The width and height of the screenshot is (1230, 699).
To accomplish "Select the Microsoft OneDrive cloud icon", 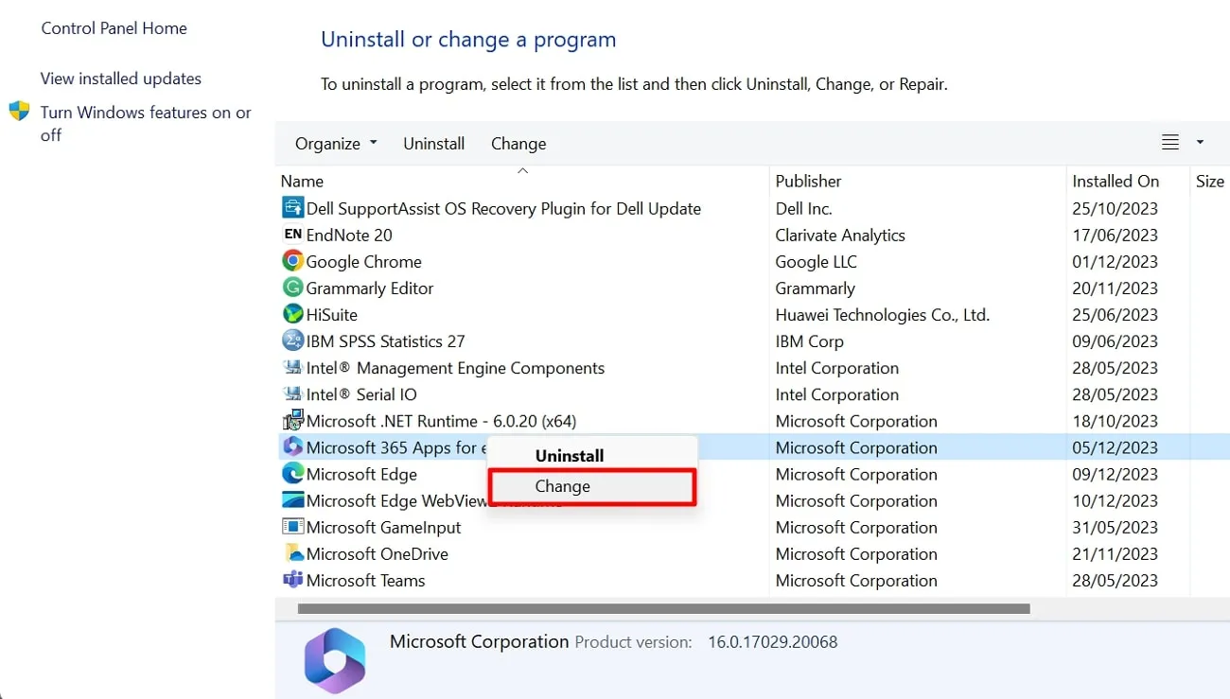I will click(291, 553).
